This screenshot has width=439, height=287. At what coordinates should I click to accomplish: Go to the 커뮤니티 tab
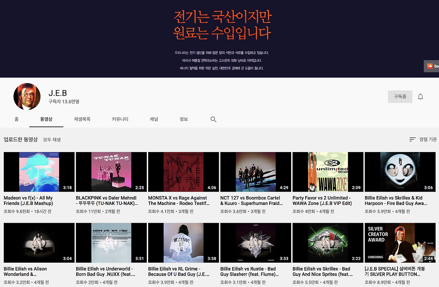(120, 119)
